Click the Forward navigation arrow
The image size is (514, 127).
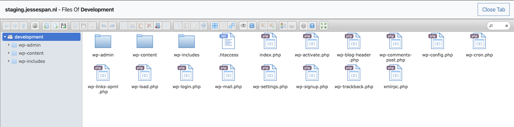[x=15, y=25]
